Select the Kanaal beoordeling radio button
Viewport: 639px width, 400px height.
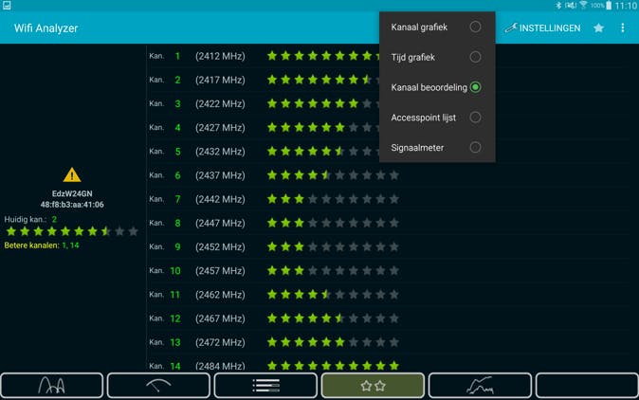475,87
